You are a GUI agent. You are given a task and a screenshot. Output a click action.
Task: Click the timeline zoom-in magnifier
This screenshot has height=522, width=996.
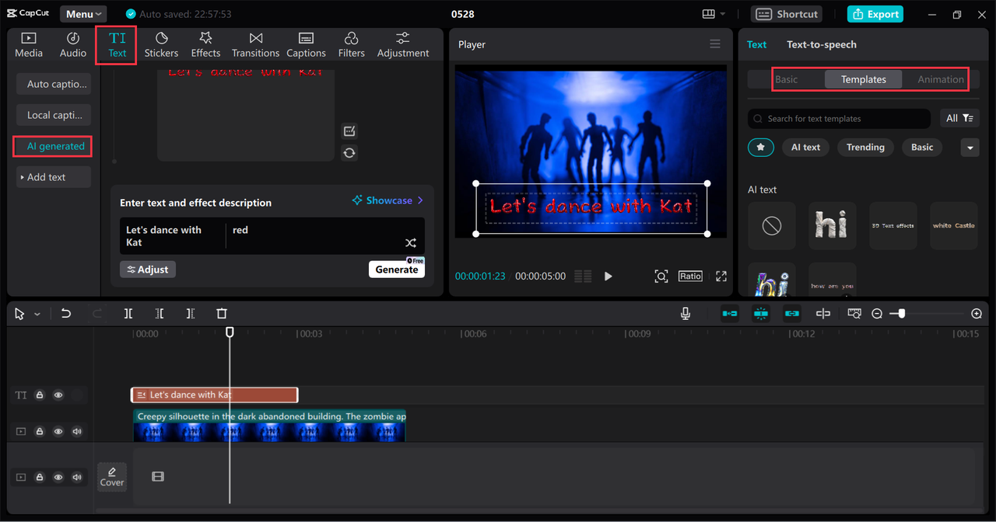click(x=977, y=314)
